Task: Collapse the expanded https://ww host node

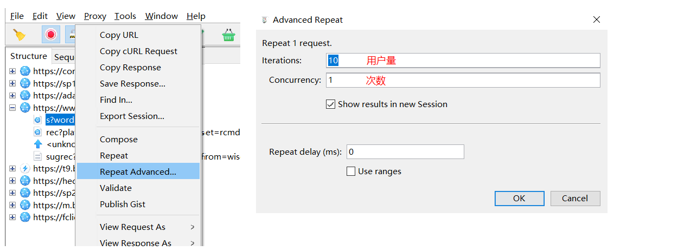Action: (x=12, y=108)
